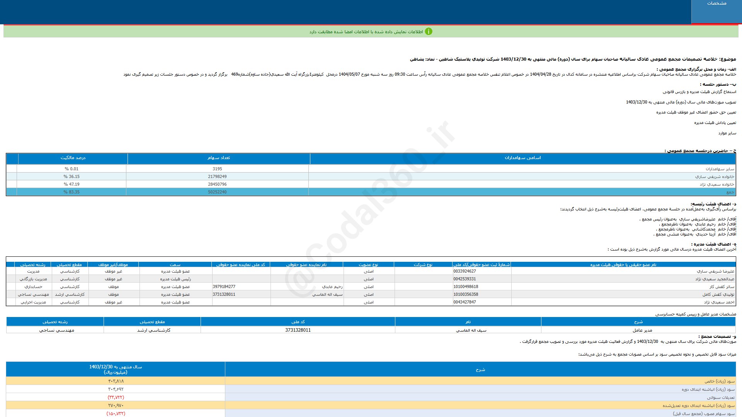Select the خانواده سعیدی نژاد shareholder row

coord(371,184)
